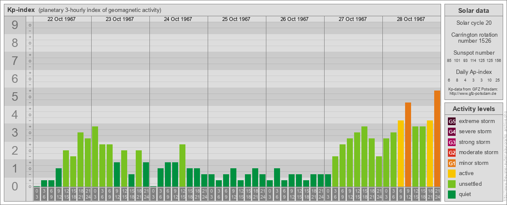This screenshot has height=205, width=507.
Task: Click the minor storm legend label
Action: 474,163
